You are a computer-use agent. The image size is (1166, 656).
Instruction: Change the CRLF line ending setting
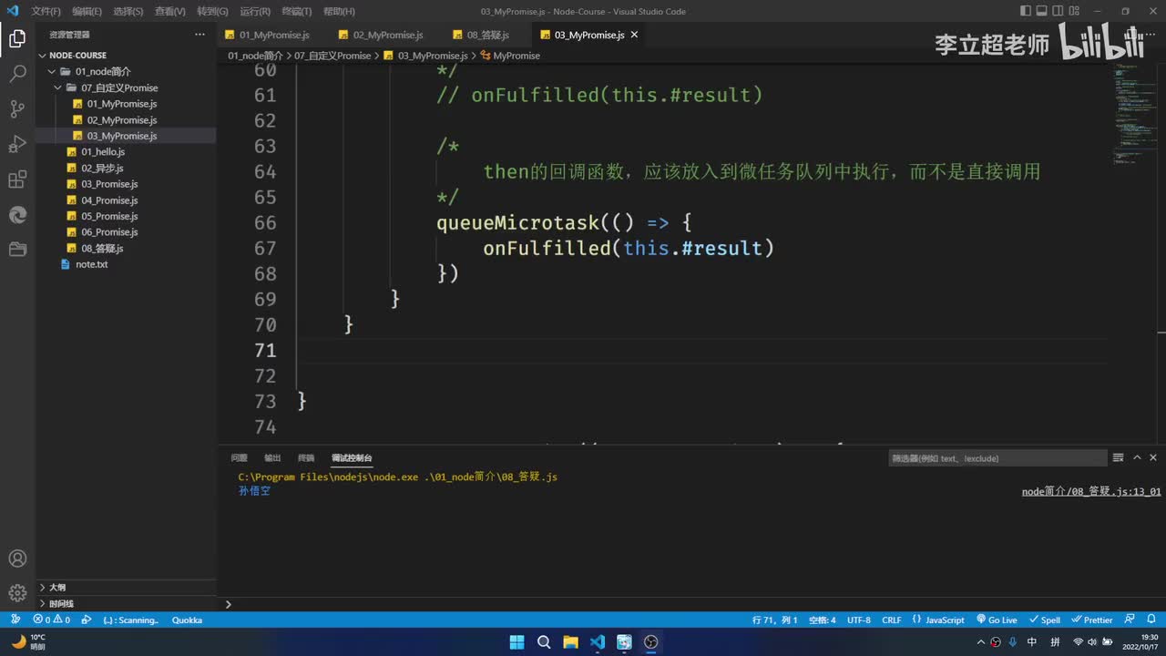click(x=891, y=620)
